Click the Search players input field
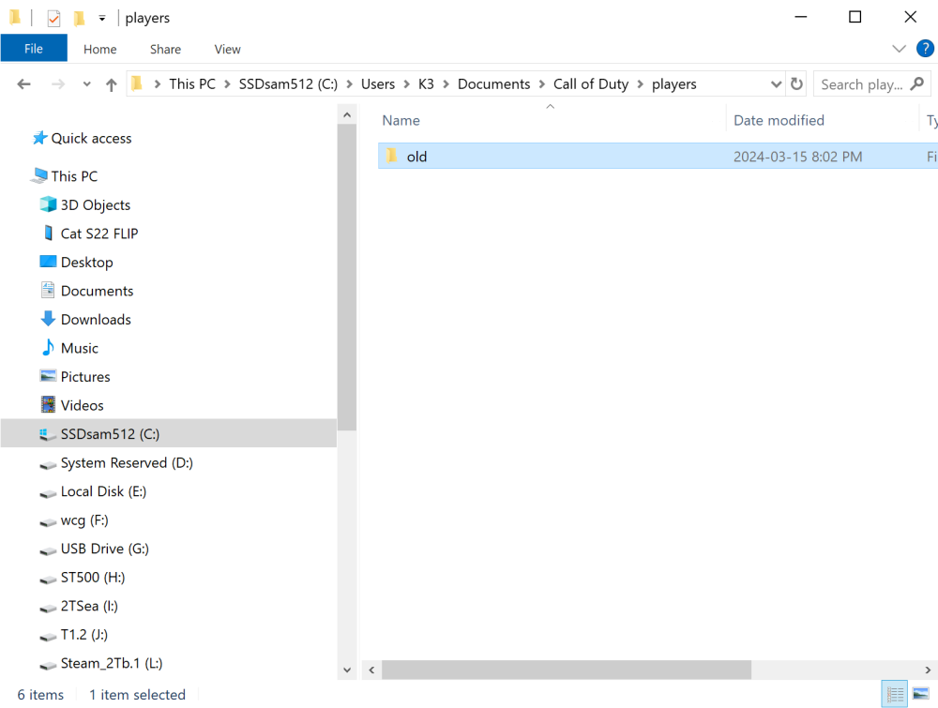The width and height of the screenshot is (938, 708). [x=860, y=84]
